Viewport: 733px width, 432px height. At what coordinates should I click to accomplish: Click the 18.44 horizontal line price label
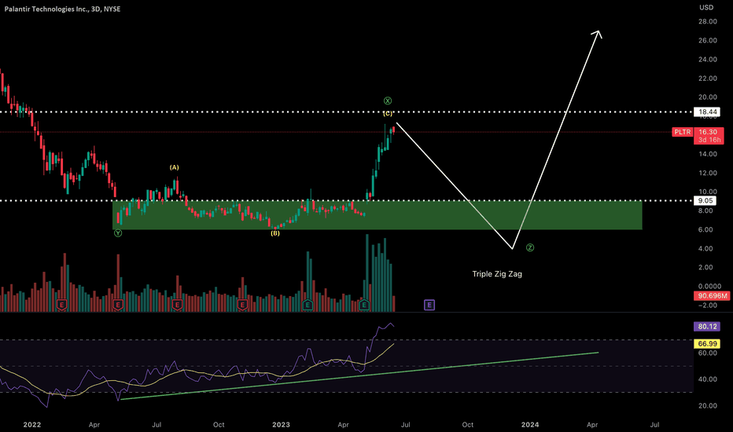(707, 112)
